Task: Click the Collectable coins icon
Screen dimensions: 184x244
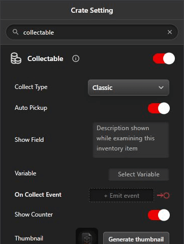Action: 16,58
